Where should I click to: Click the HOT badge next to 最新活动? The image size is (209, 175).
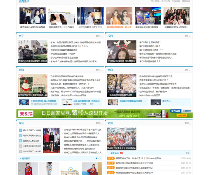(x=122, y=153)
